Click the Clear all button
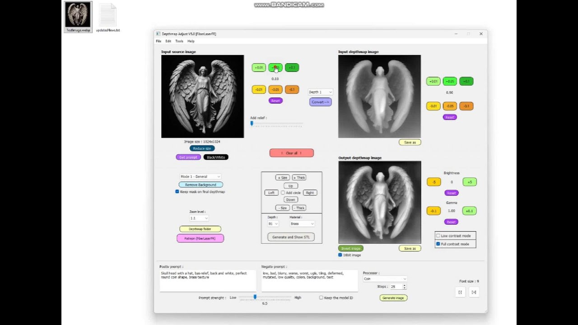The height and width of the screenshot is (325, 578). pyautogui.click(x=292, y=153)
